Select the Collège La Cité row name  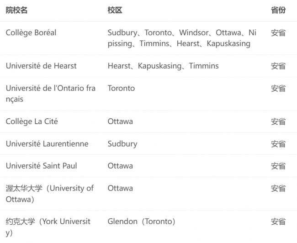[x=32, y=121]
